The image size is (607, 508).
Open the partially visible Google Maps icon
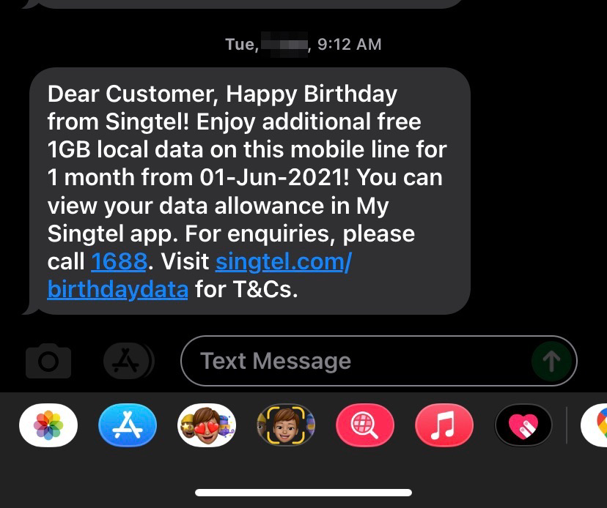595,425
